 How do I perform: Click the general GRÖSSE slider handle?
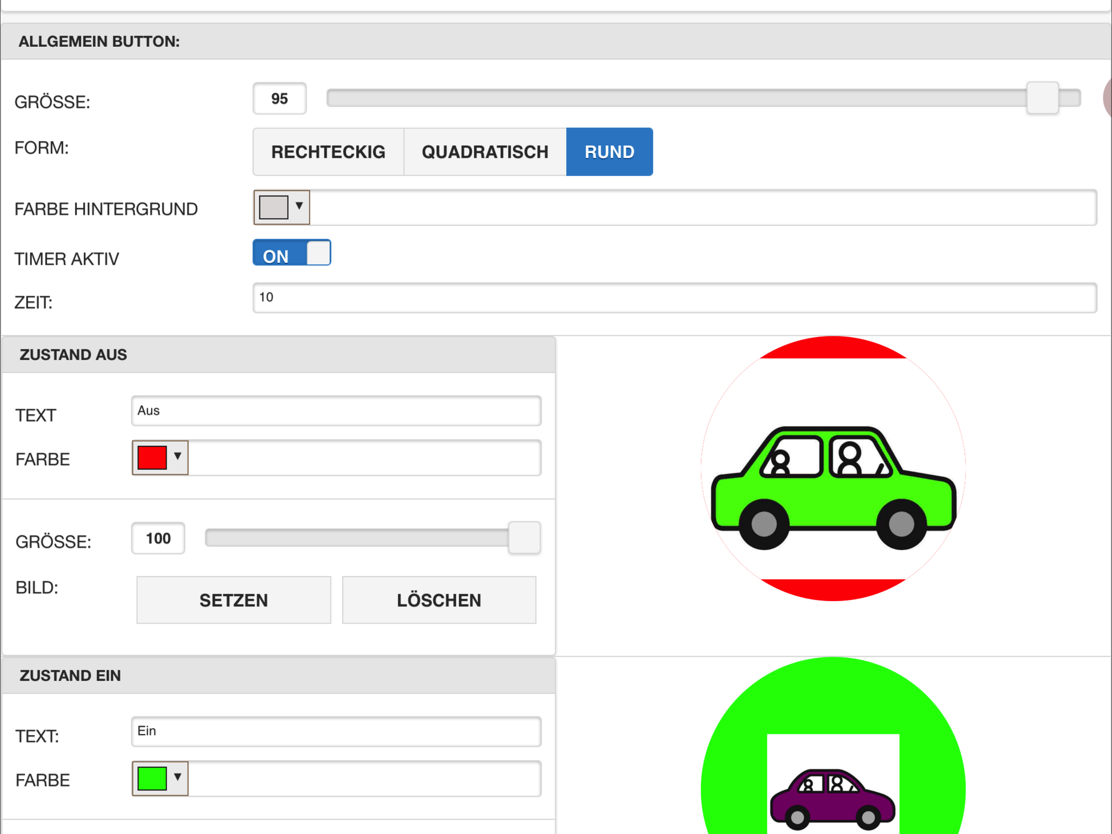pos(1043,98)
